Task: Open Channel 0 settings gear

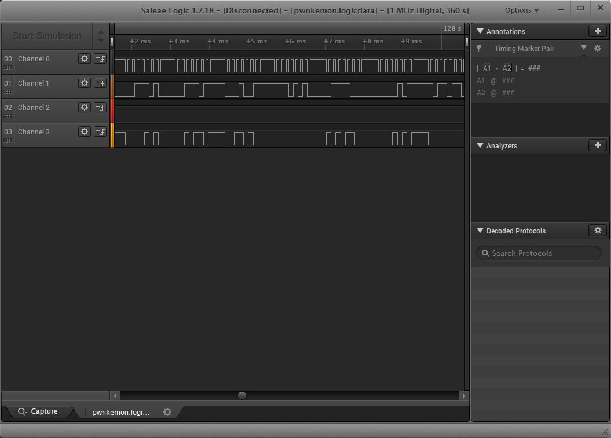Action: [85, 59]
